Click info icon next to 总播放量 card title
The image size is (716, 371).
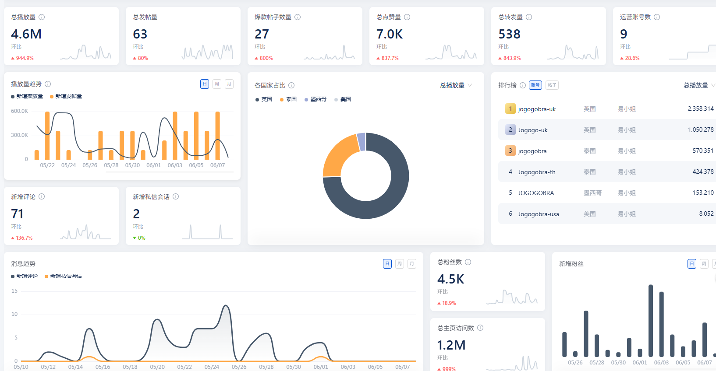point(42,17)
